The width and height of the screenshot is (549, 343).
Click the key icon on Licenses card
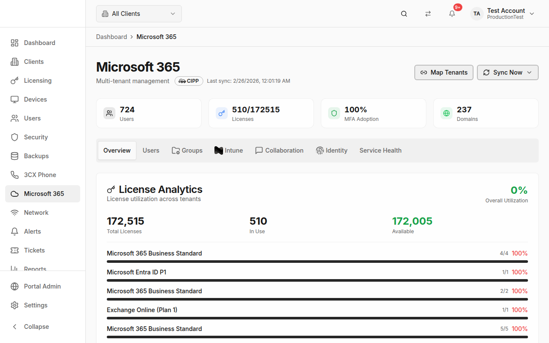(222, 113)
